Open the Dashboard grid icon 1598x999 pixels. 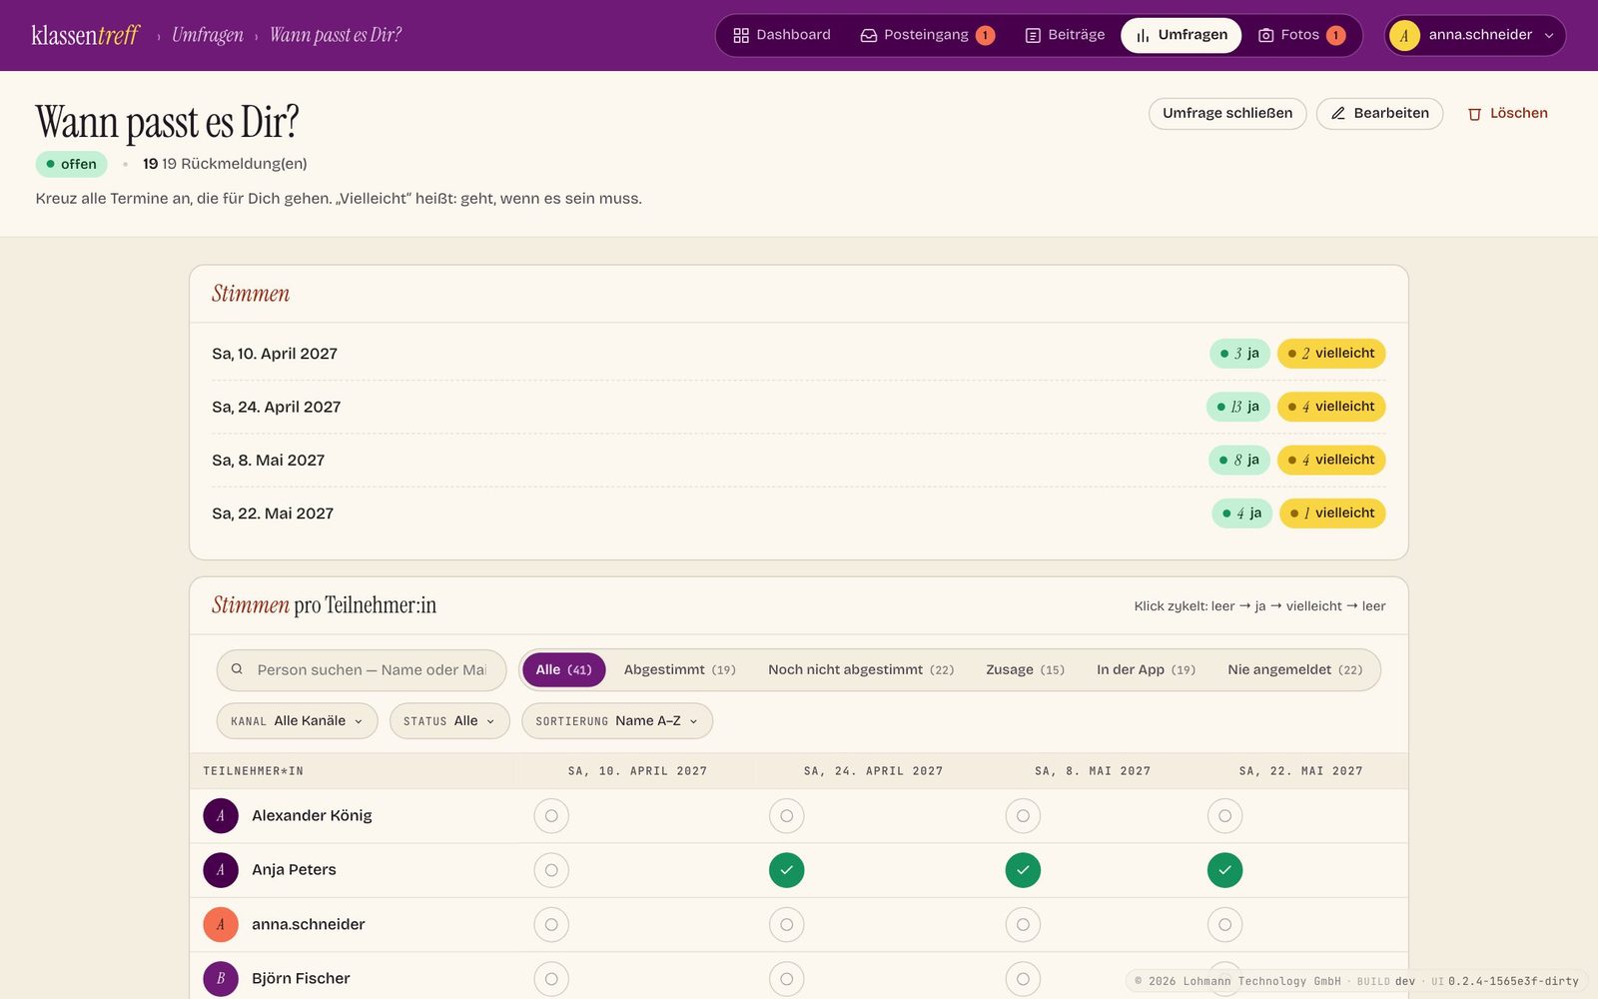(741, 35)
